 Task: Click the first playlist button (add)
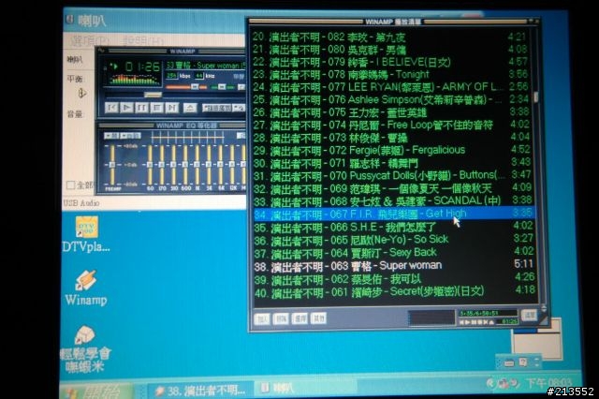pos(262,318)
